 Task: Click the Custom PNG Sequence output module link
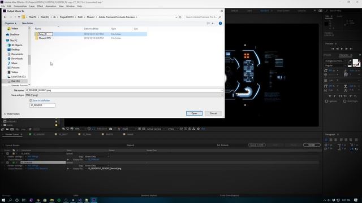click(x=38, y=169)
